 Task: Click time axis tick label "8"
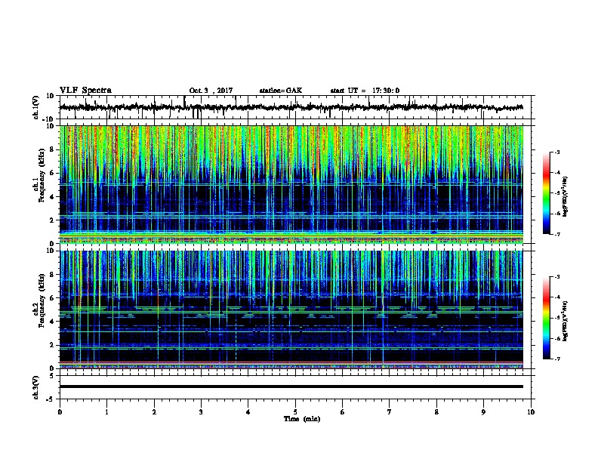pyautogui.click(x=436, y=412)
